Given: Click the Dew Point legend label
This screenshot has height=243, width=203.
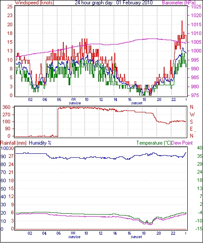Looking at the screenshot, I should click(182, 143).
